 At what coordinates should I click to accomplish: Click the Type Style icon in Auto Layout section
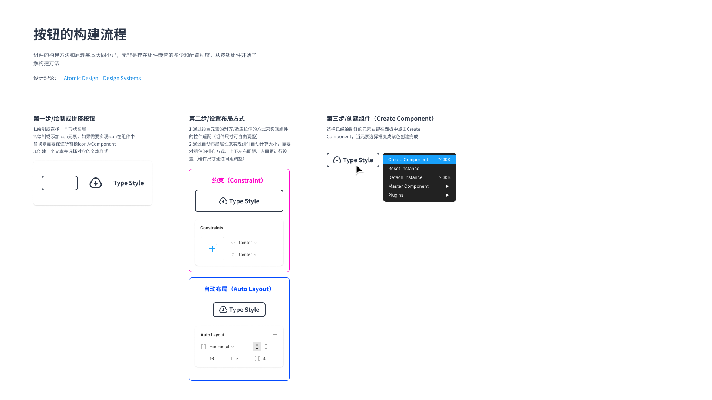click(x=224, y=309)
